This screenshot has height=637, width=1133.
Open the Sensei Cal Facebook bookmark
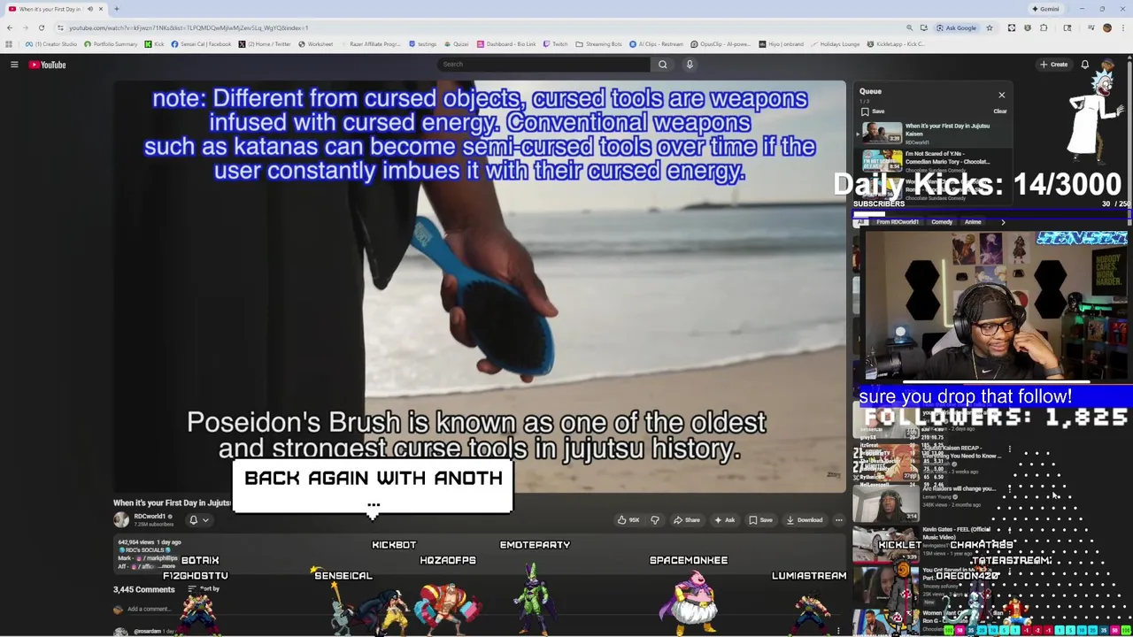click(x=201, y=44)
